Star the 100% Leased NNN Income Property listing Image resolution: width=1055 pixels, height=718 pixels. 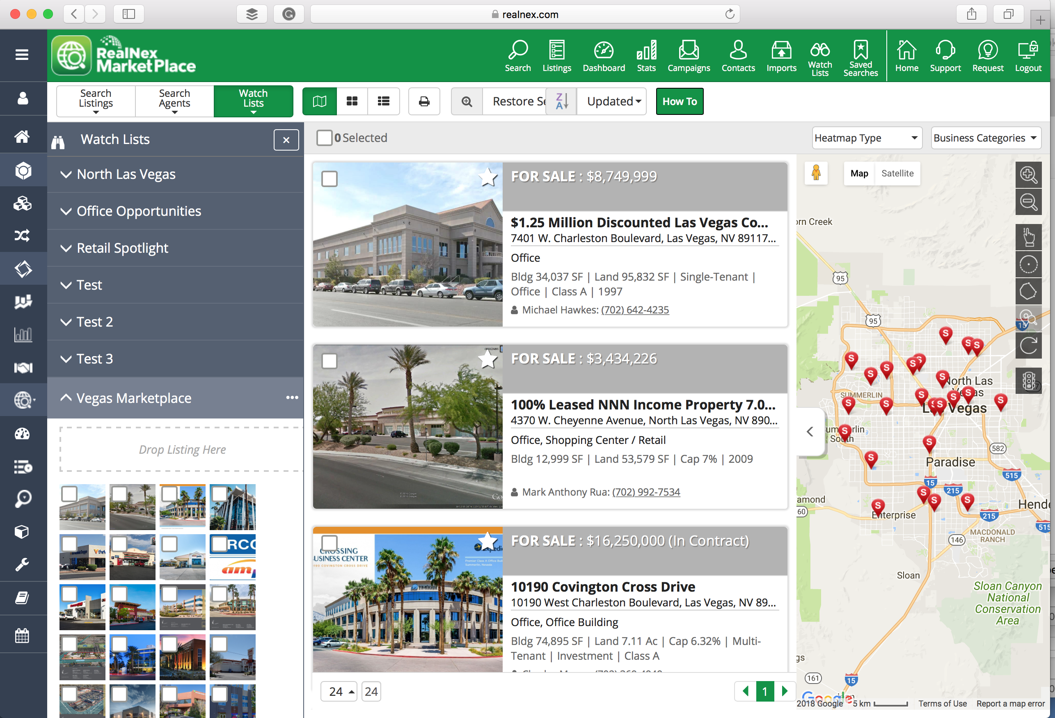[x=487, y=359]
